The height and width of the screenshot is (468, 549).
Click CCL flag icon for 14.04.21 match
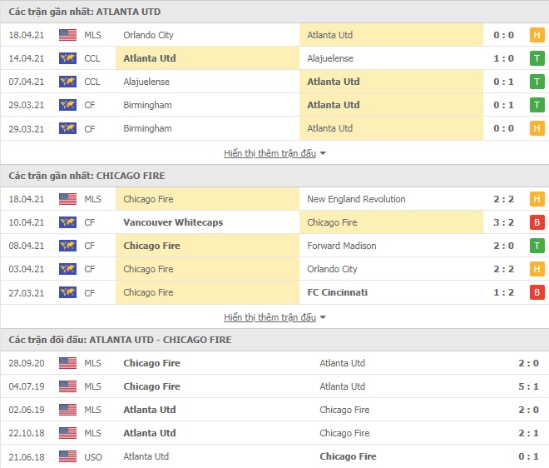pos(67,58)
